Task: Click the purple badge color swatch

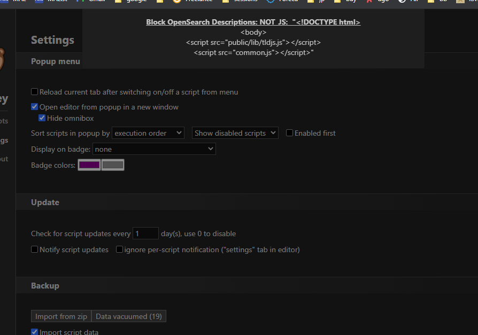Action: (x=89, y=165)
